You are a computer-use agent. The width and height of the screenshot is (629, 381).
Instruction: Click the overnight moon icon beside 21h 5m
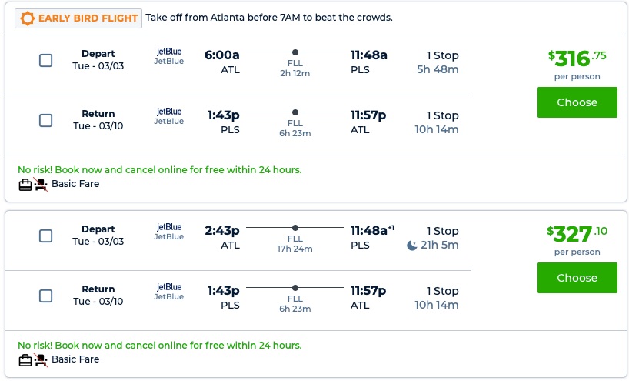click(413, 246)
